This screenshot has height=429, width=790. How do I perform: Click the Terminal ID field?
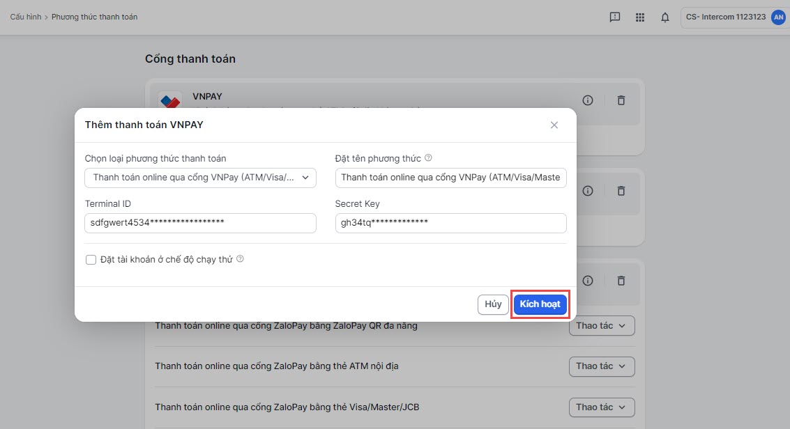(201, 223)
